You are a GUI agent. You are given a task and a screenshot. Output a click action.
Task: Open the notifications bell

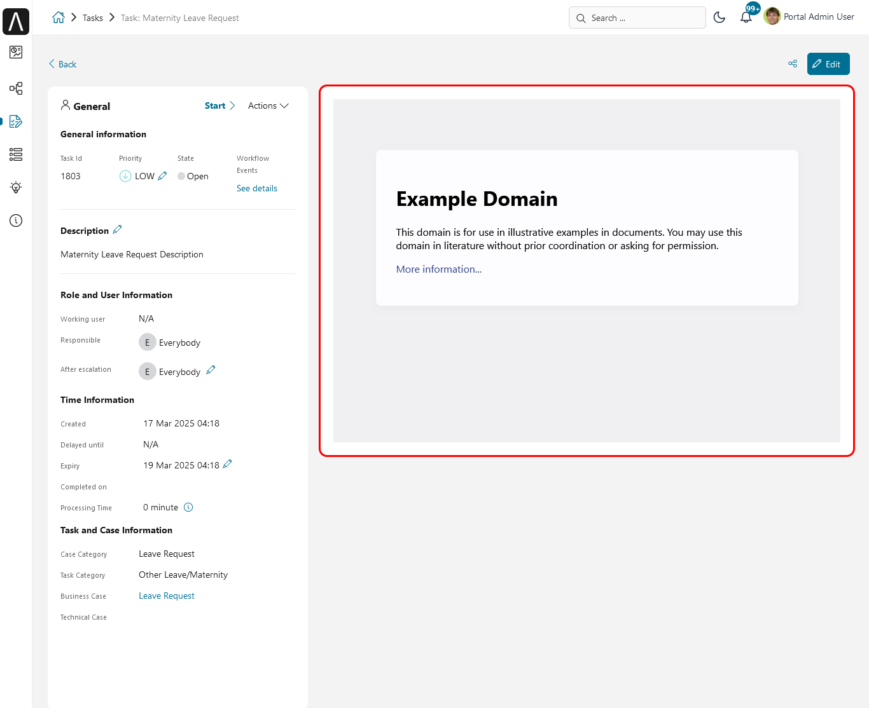tap(746, 17)
